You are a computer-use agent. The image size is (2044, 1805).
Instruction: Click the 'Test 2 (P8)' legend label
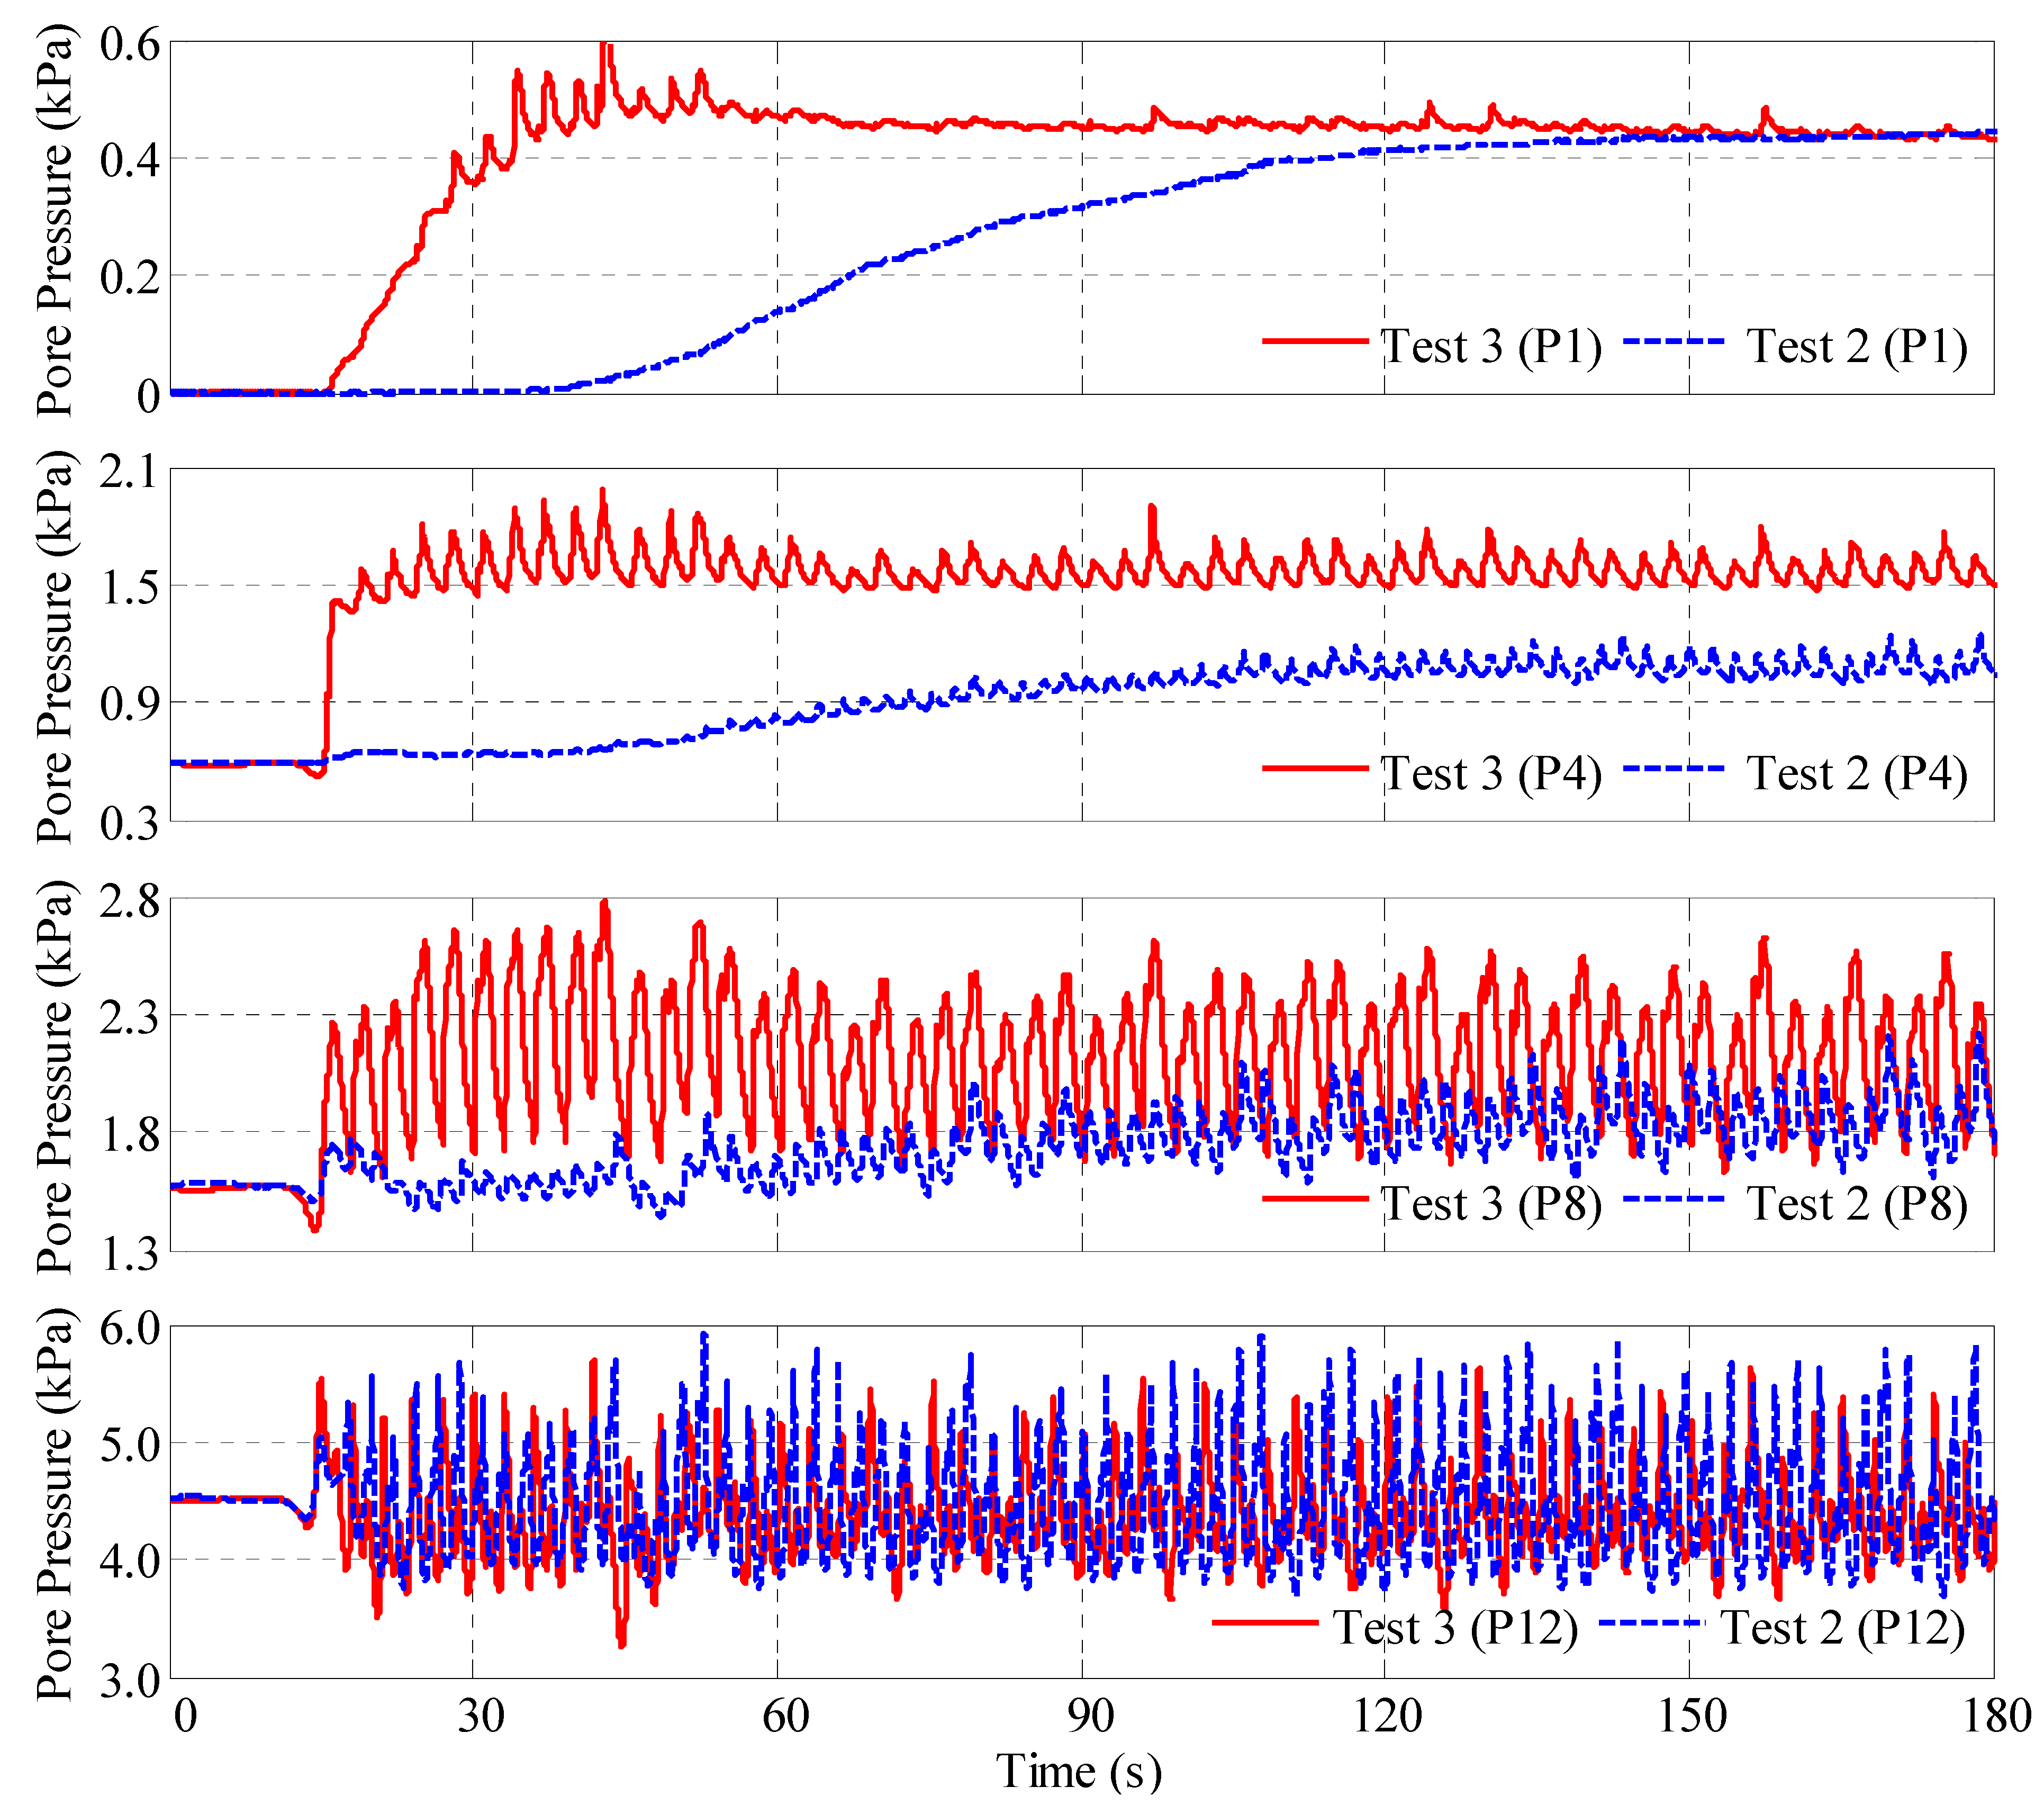pos(1857,1203)
